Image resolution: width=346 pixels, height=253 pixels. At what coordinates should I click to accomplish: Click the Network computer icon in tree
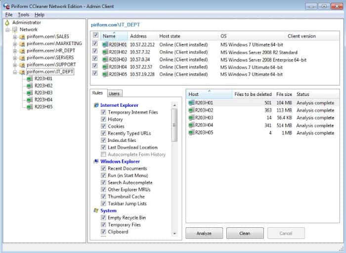pos(15,29)
